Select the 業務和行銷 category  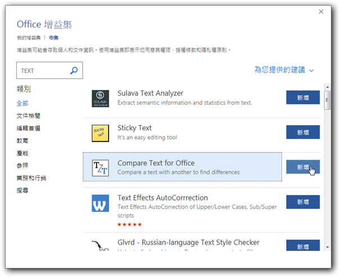(31, 178)
